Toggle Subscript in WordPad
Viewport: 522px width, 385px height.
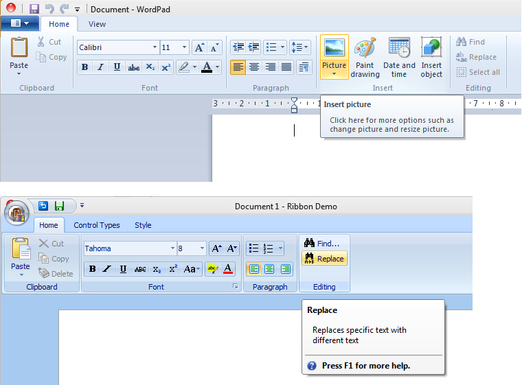[x=150, y=67]
